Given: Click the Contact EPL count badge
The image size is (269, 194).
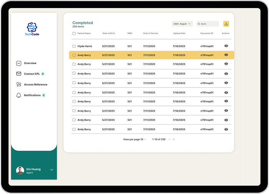Looking at the screenshot, I should point(43,74).
